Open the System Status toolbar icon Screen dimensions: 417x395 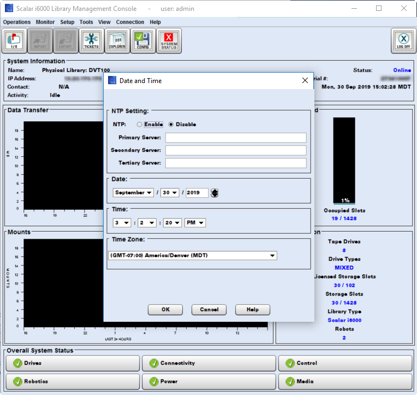pos(169,41)
